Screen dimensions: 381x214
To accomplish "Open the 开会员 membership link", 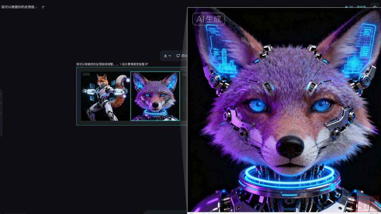I will [361, 7].
